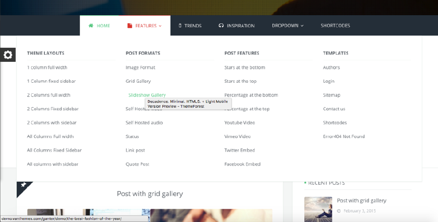Screen dimensions: 438x222
Task: Open Percentage at the bottom feature
Action: click(251, 95)
